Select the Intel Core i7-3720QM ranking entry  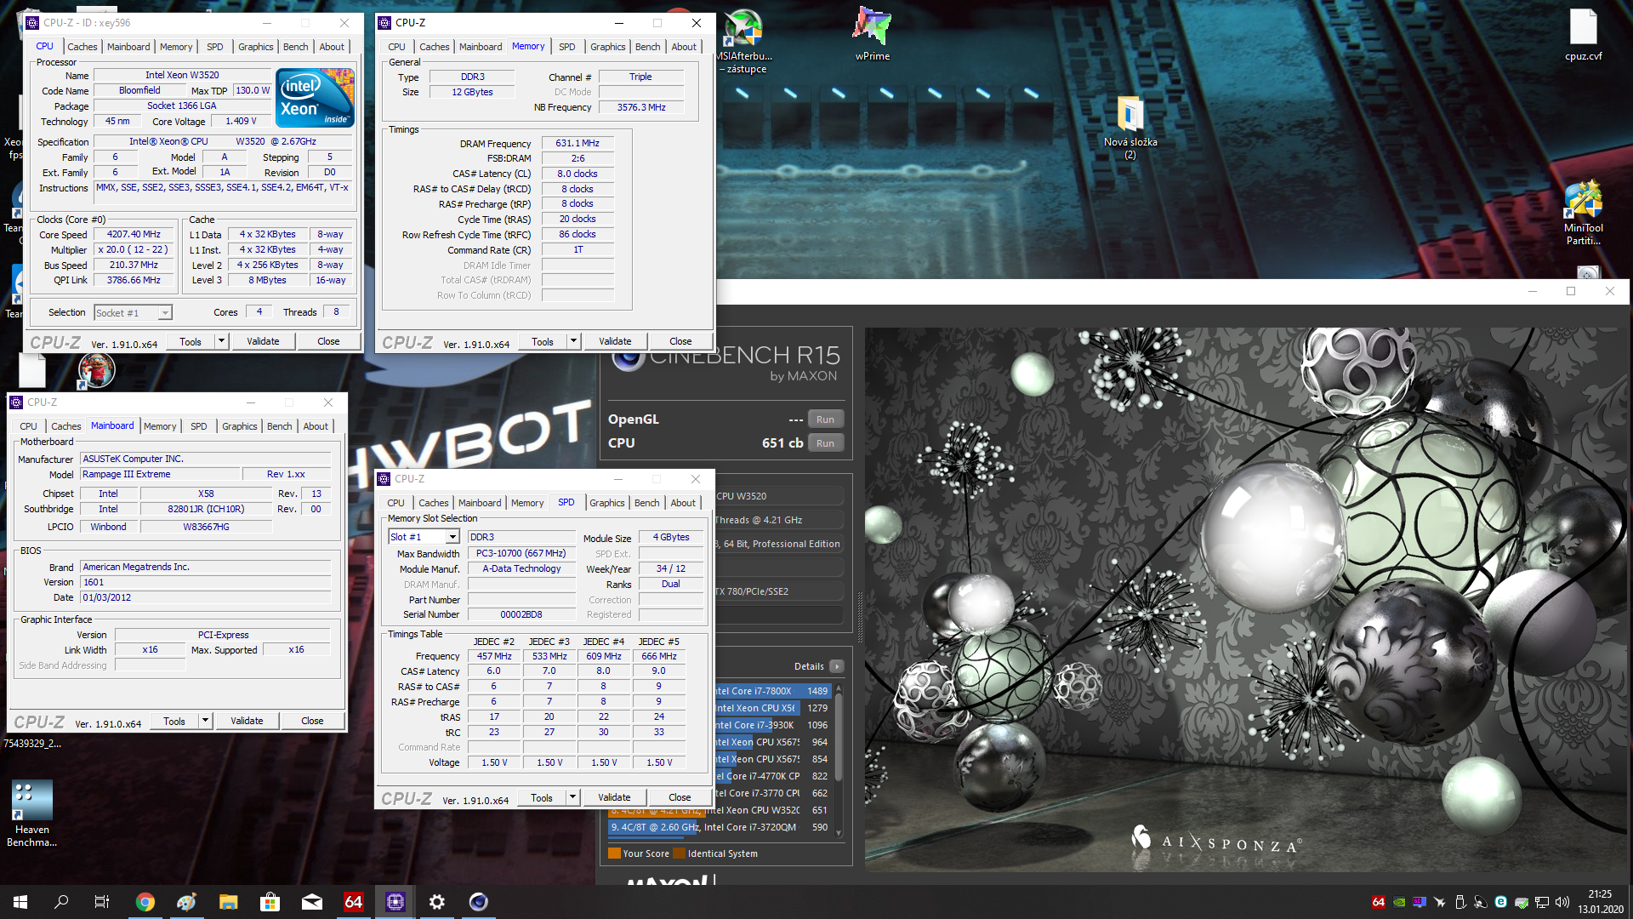tap(720, 827)
